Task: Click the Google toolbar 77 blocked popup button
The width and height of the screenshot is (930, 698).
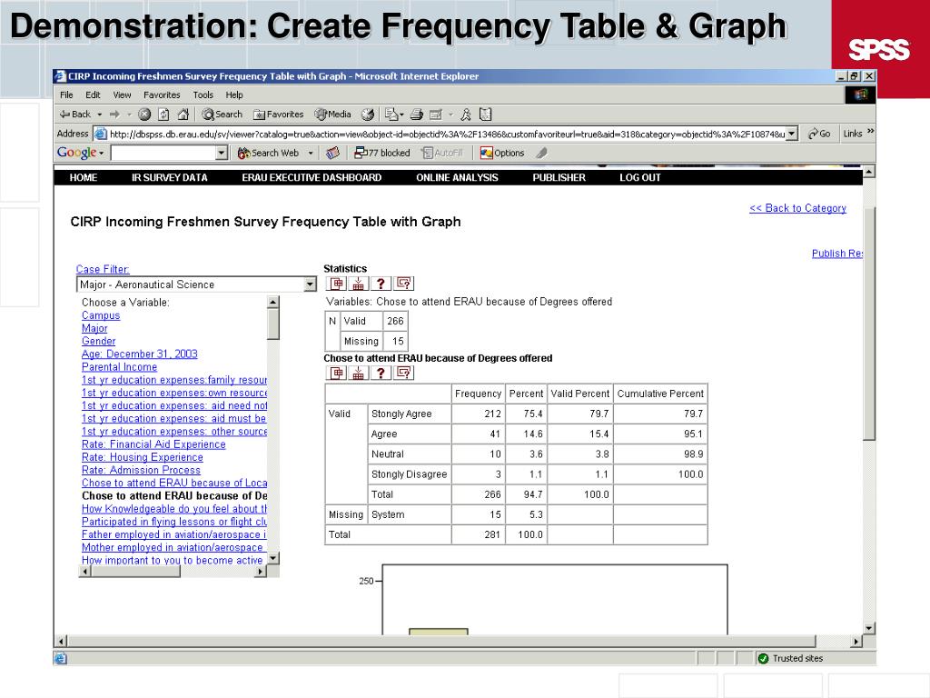Action: [382, 153]
